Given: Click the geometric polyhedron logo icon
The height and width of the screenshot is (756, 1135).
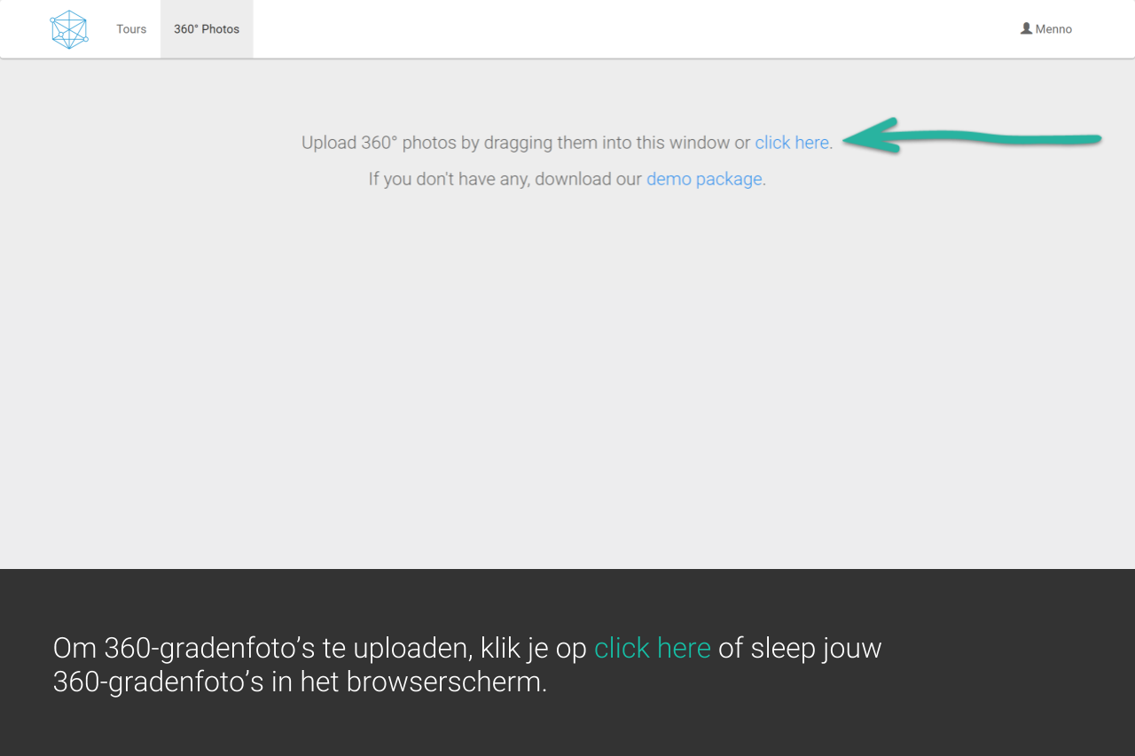Looking at the screenshot, I should [69, 29].
